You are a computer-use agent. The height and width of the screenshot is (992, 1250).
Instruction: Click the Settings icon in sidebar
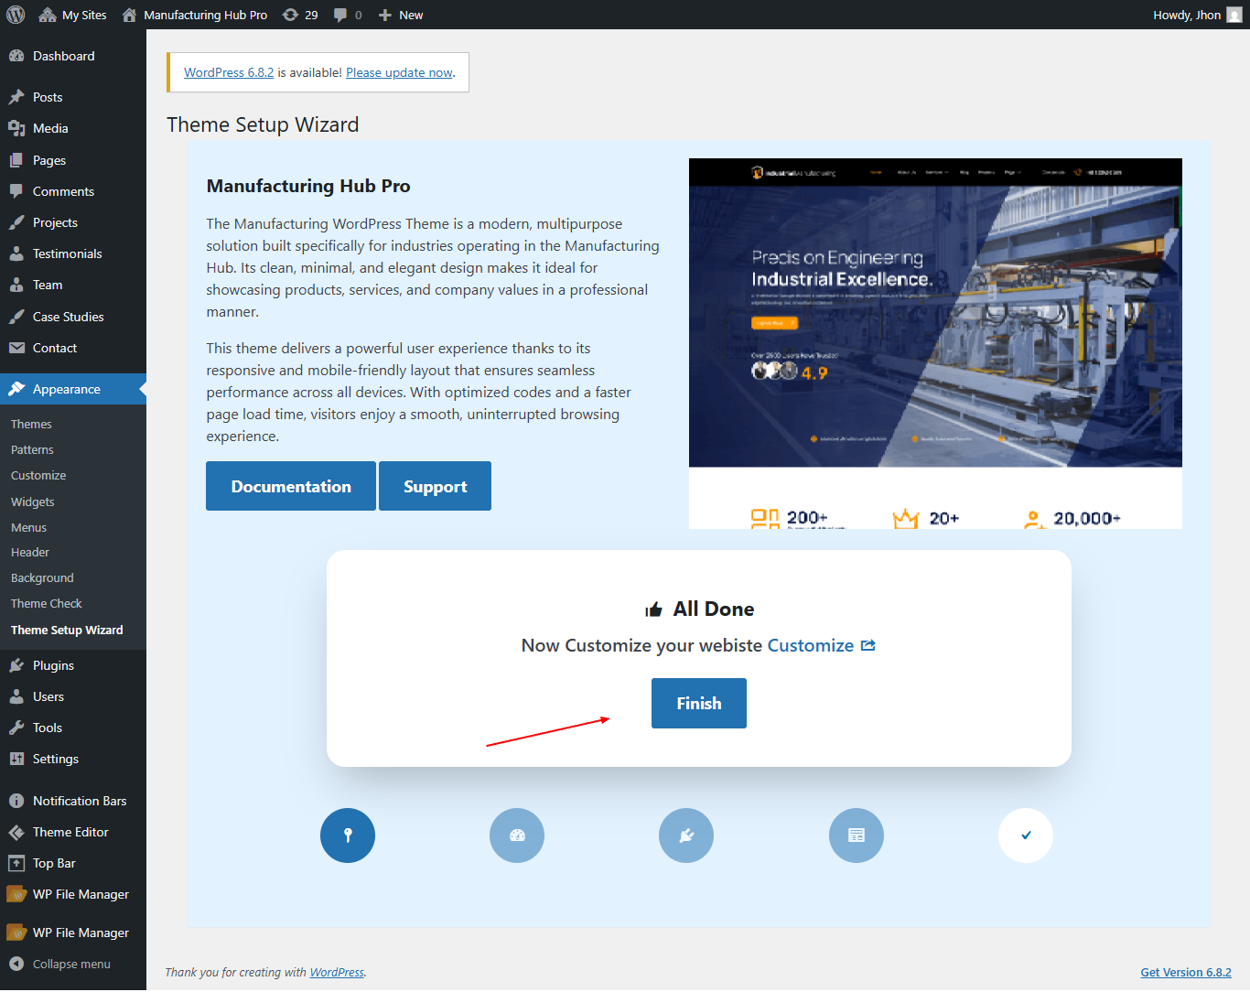pos(16,759)
